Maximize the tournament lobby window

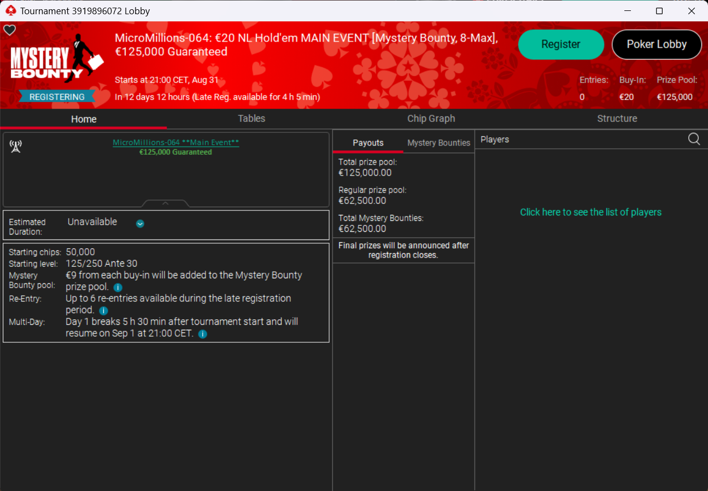(659, 11)
